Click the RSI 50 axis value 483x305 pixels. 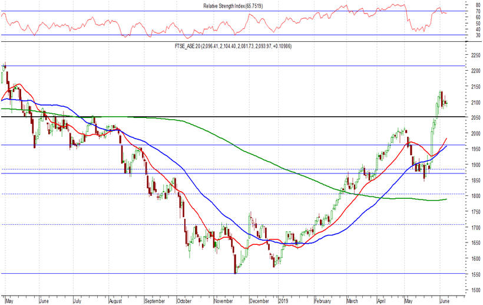(478, 23)
